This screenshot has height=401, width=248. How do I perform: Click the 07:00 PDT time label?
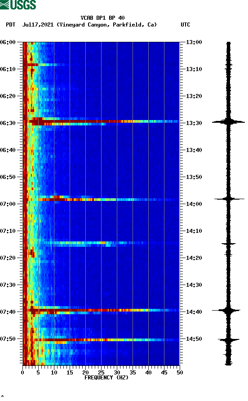point(8,204)
